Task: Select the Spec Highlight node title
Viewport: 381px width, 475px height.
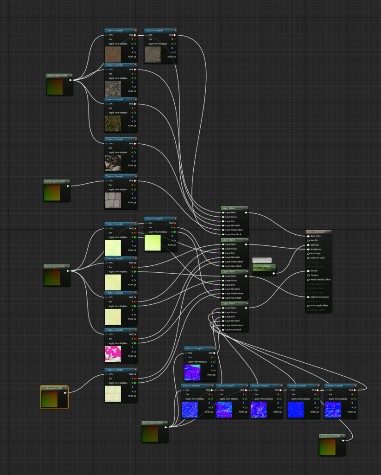Action: point(261,267)
